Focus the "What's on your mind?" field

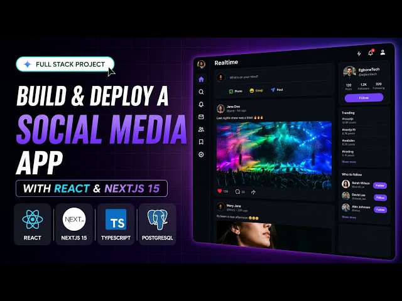[278, 77]
